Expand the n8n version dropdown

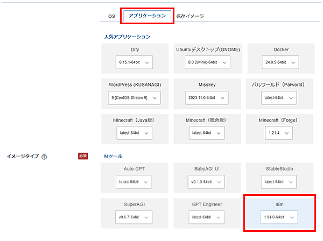click(279, 217)
